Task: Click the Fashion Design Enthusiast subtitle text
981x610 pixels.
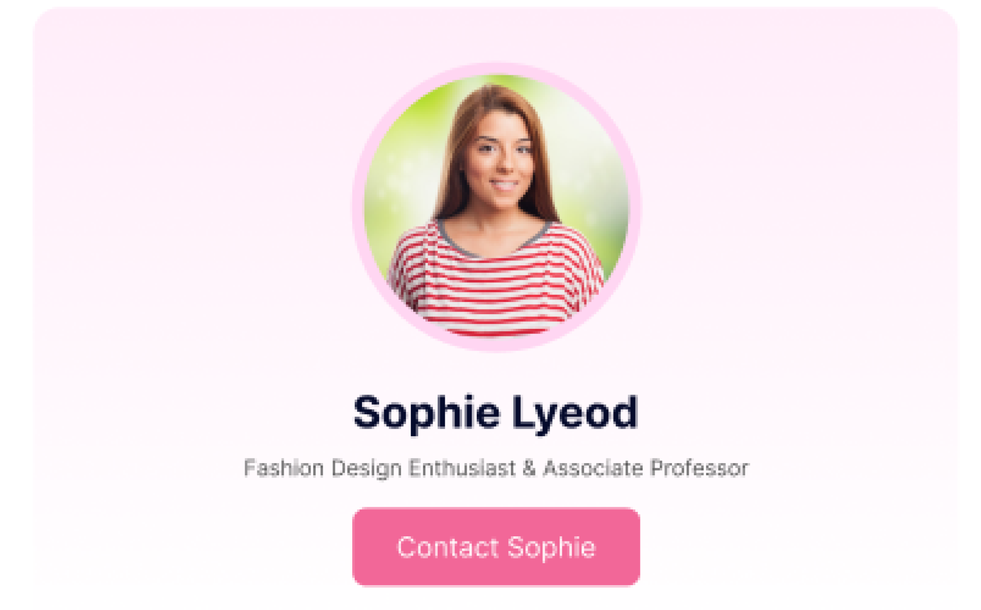Action: pyautogui.click(x=496, y=468)
